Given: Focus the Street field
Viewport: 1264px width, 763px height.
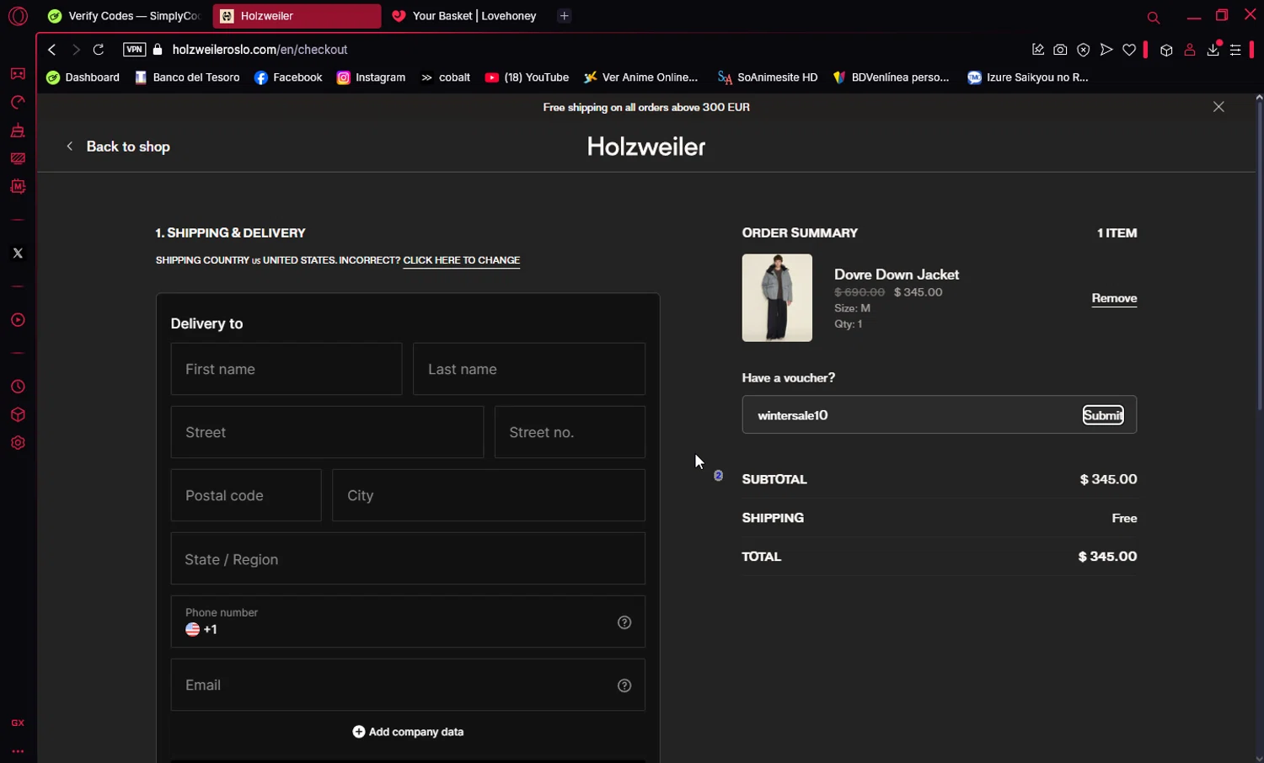Looking at the screenshot, I should click(x=327, y=432).
